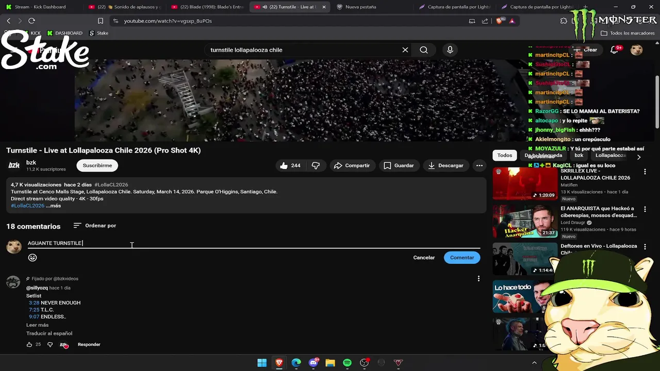This screenshot has height=371, width=660.
Task: Click the Compartir button
Action: click(x=352, y=165)
